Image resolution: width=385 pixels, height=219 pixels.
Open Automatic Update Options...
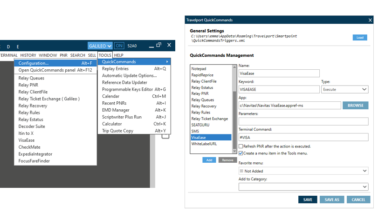point(134,75)
